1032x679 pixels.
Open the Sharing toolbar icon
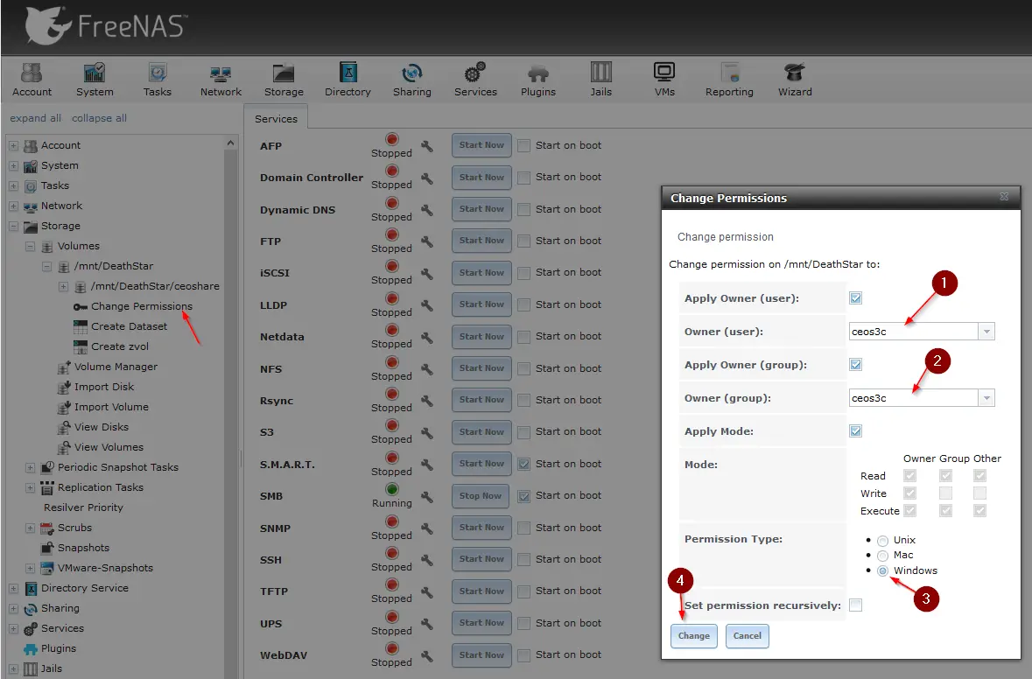tap(412, 80)
